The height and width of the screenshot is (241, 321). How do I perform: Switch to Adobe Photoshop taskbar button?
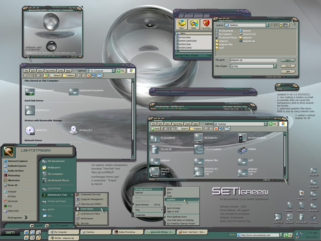pyautogui.click(x=128, y=232)
